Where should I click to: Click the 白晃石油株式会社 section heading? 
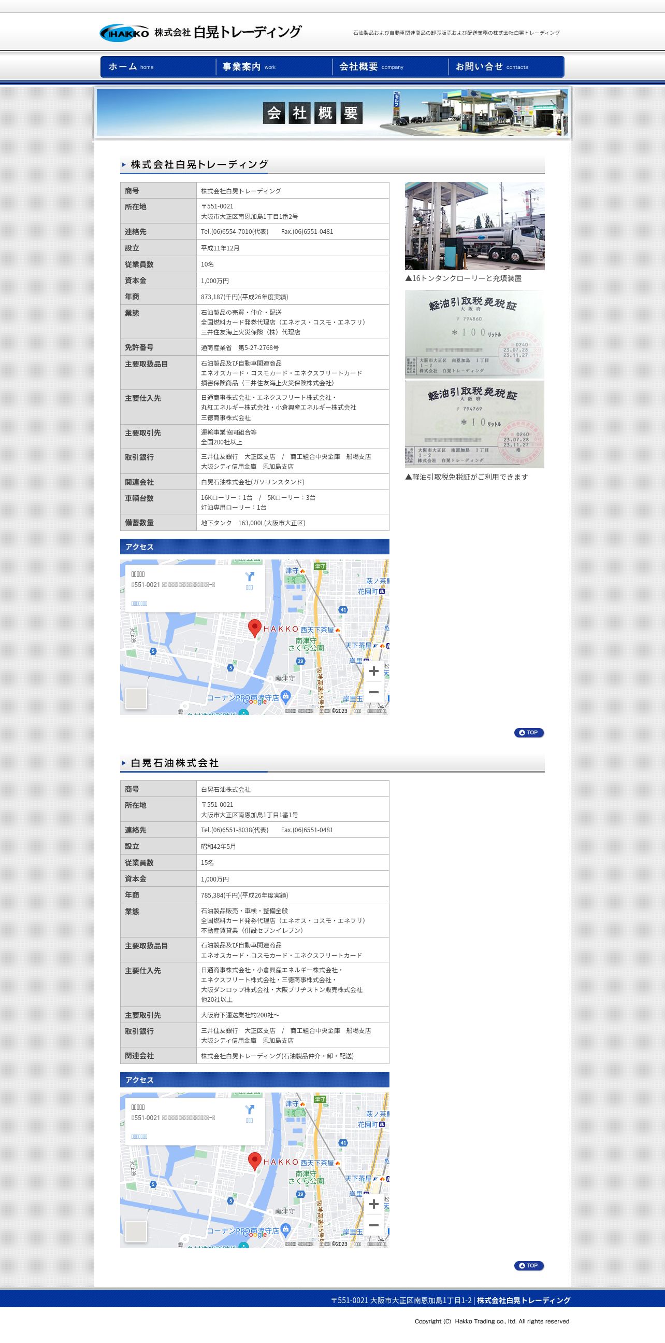click(175, 763)
